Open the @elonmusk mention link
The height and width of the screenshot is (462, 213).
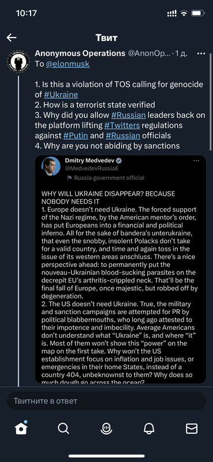[x=68, y=64]
